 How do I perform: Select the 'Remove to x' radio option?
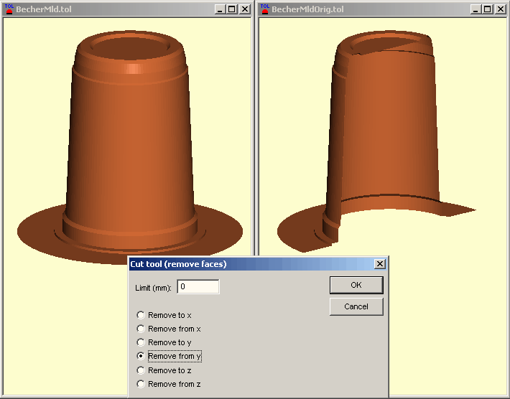(x=164, y=315)
